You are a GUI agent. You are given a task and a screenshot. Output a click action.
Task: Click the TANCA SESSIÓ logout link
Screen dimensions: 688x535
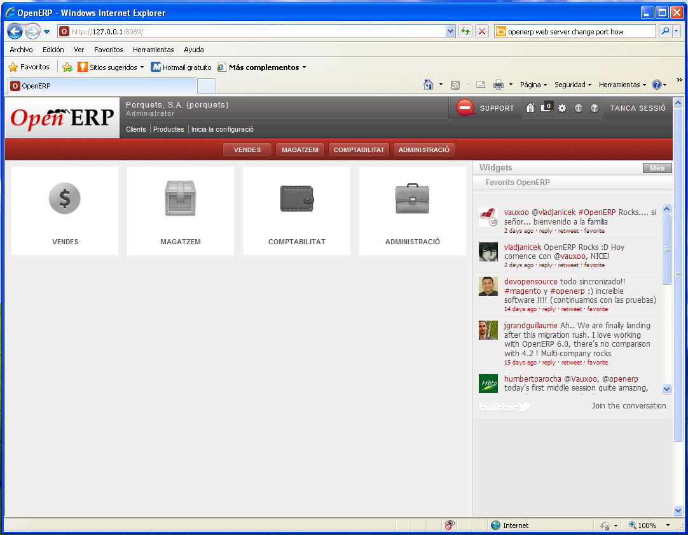point(638,108)
